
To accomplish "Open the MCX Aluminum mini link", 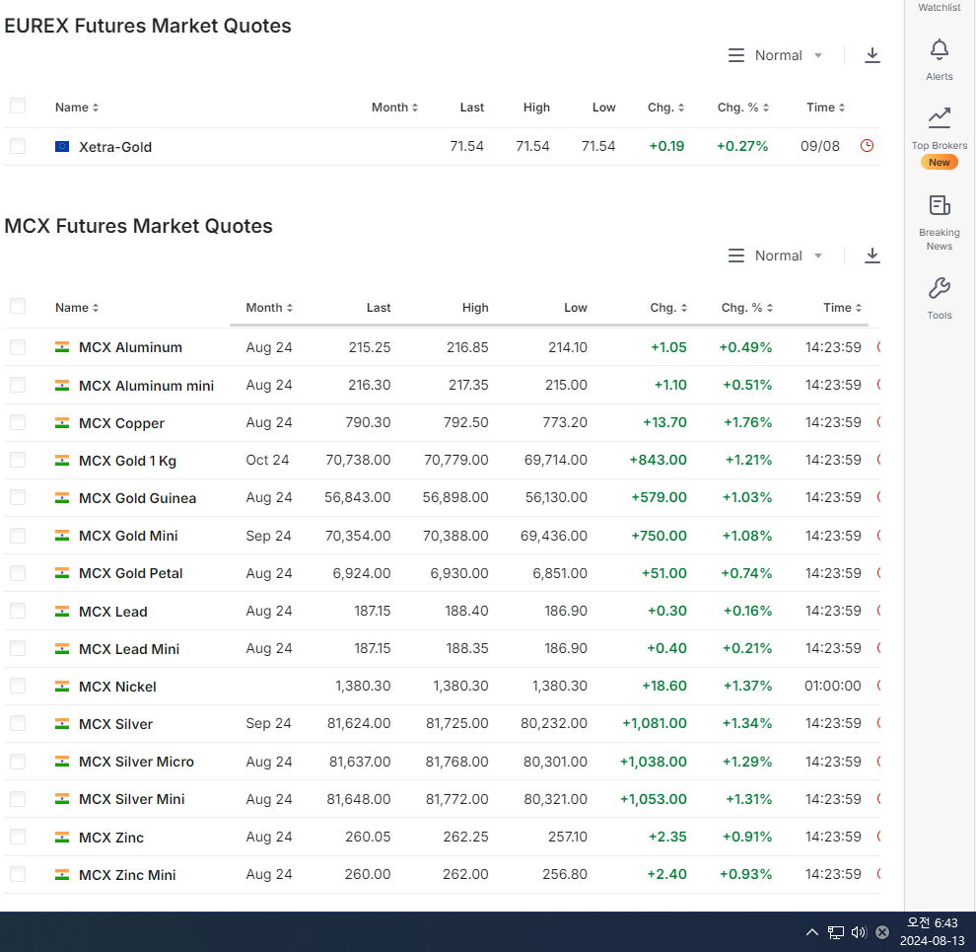I will pyautogui.click(x=146, y=386).
